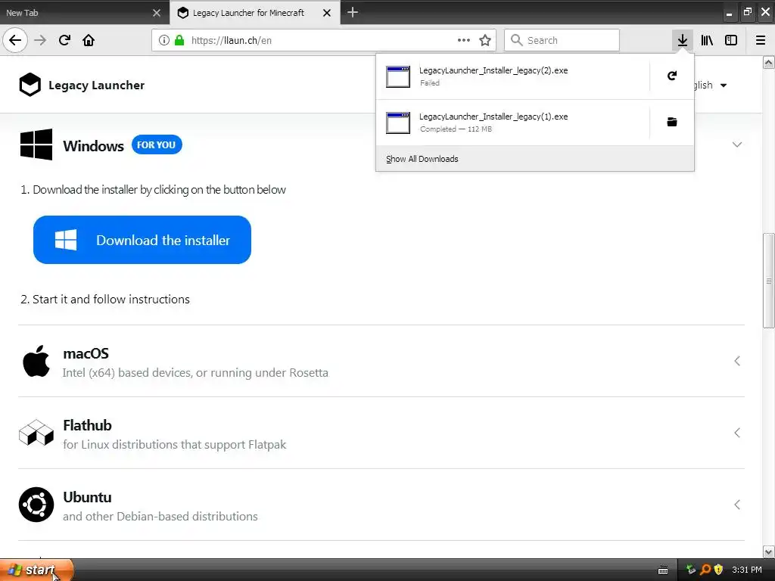Click the Download the installer button
Image resolution: width=775 pixels, height=581 pixels.
tap(142, 240)
